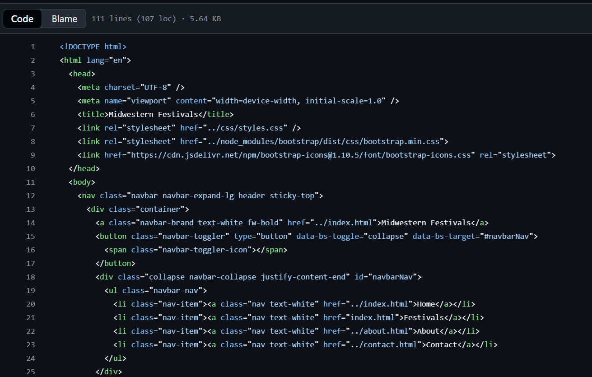Click the nav navbar-expand-lg class line

tap(200, 195)
